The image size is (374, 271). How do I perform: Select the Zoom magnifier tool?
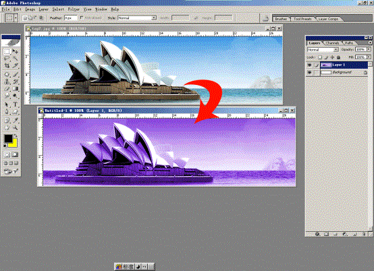tap(16, 127)
